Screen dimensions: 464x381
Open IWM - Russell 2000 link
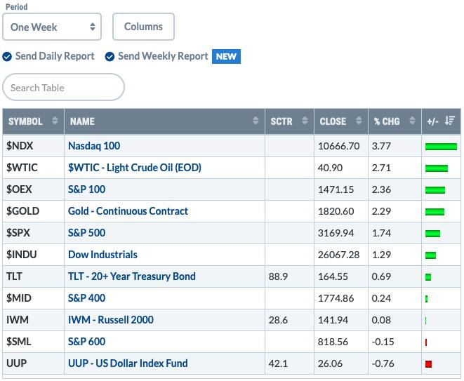coord(111,320)
